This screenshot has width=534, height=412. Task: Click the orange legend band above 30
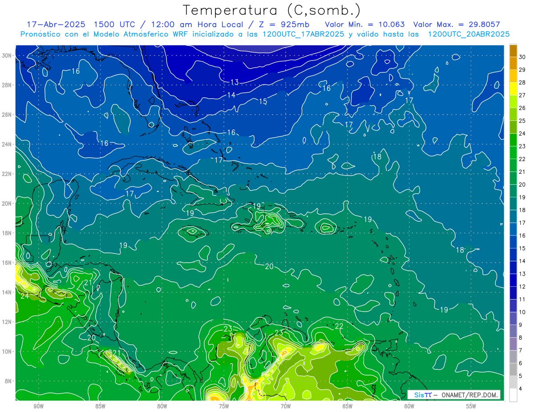(513, 50)
